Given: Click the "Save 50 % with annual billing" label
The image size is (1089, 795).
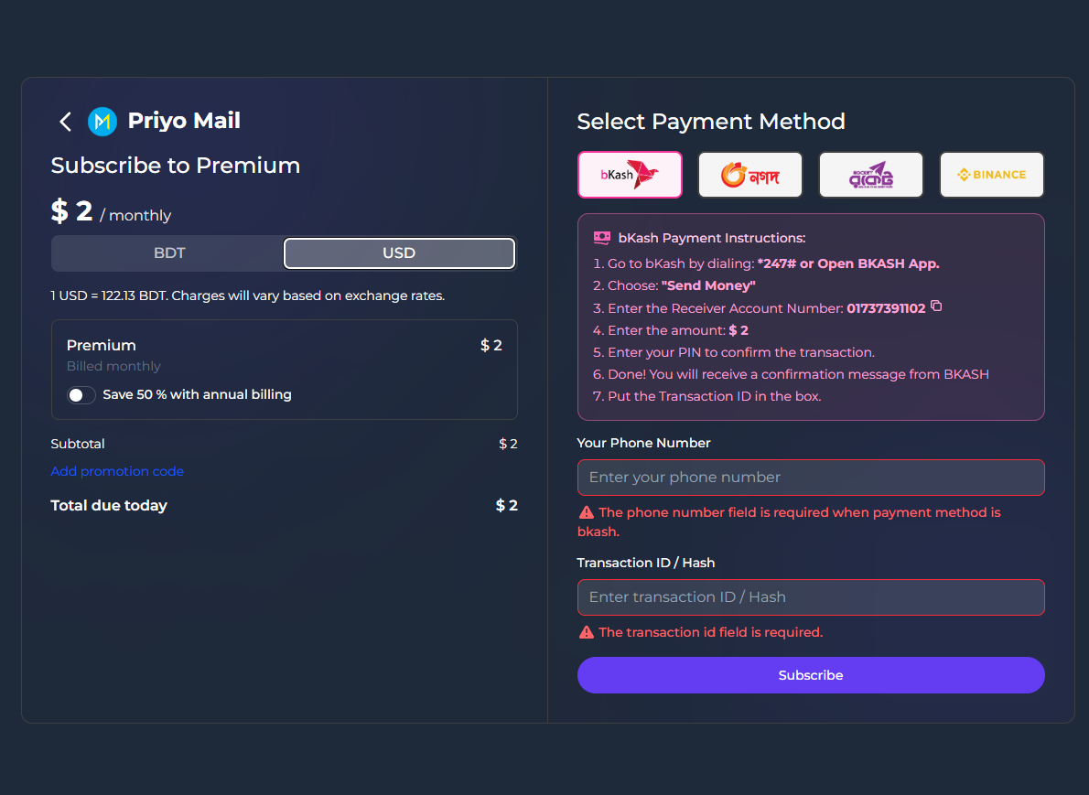Looking at the screenshot, I should [197, 395].
